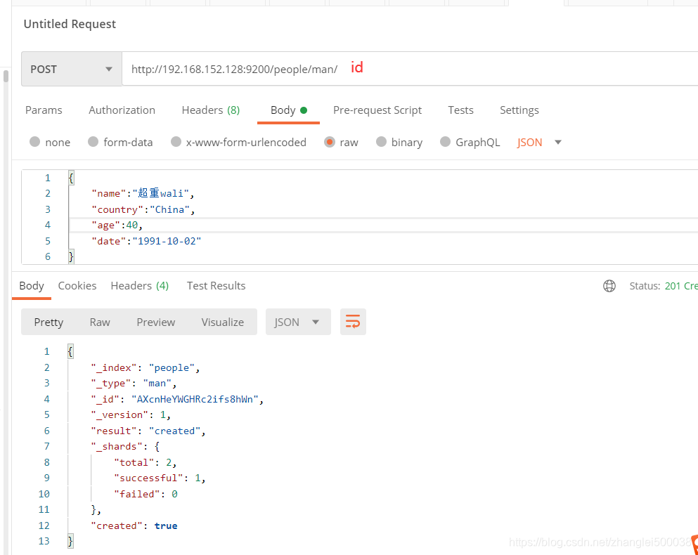Click the "_index": "people" response line

[x=146, y=367]
